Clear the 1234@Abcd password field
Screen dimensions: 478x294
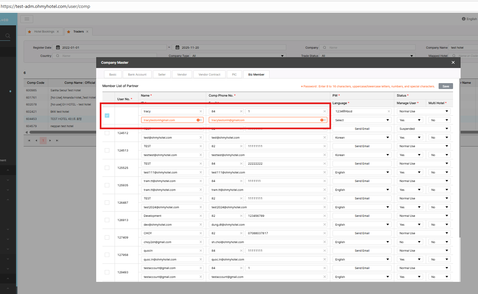(389, 111)
